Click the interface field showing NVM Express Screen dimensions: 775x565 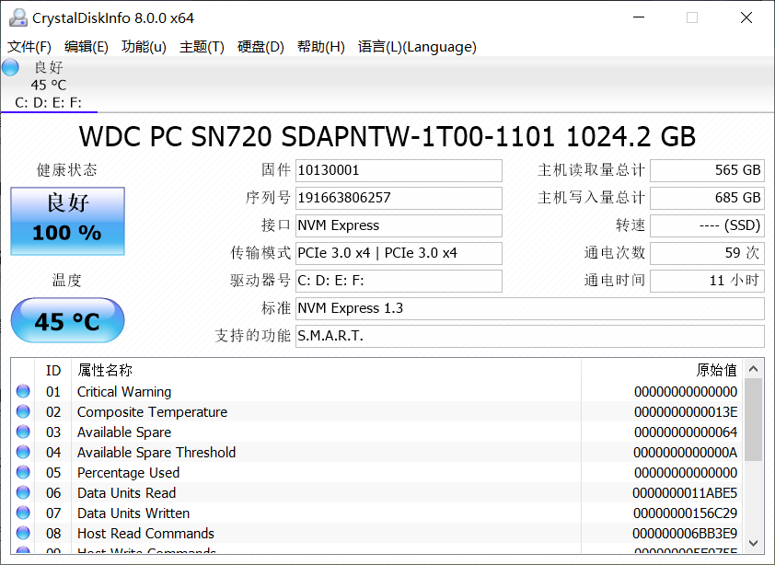[x=399, y=225]
